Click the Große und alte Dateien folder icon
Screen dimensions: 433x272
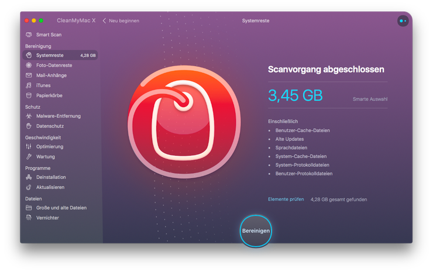click(x=29, y=208)
